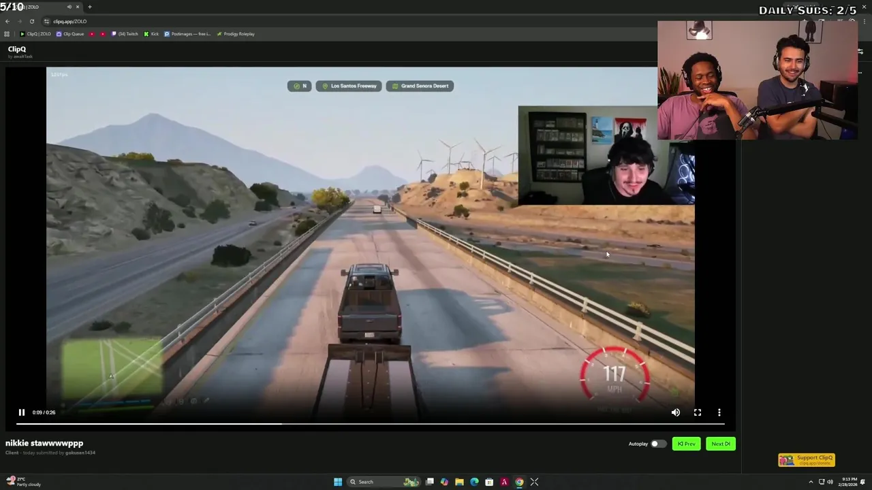Enter fullscreen for the clip player
This screenshot has height=490, width=872.
click(x=697, y=412)
